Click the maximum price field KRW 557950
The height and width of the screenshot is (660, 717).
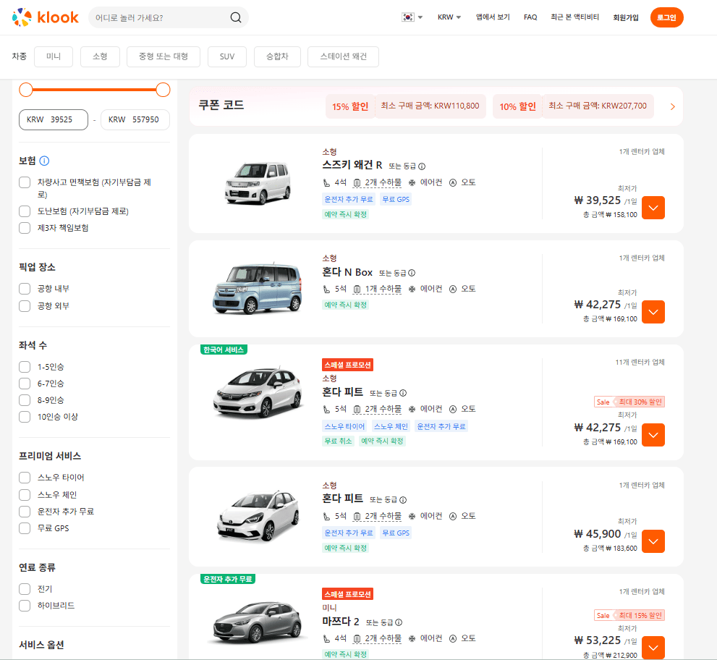(135, 120)
